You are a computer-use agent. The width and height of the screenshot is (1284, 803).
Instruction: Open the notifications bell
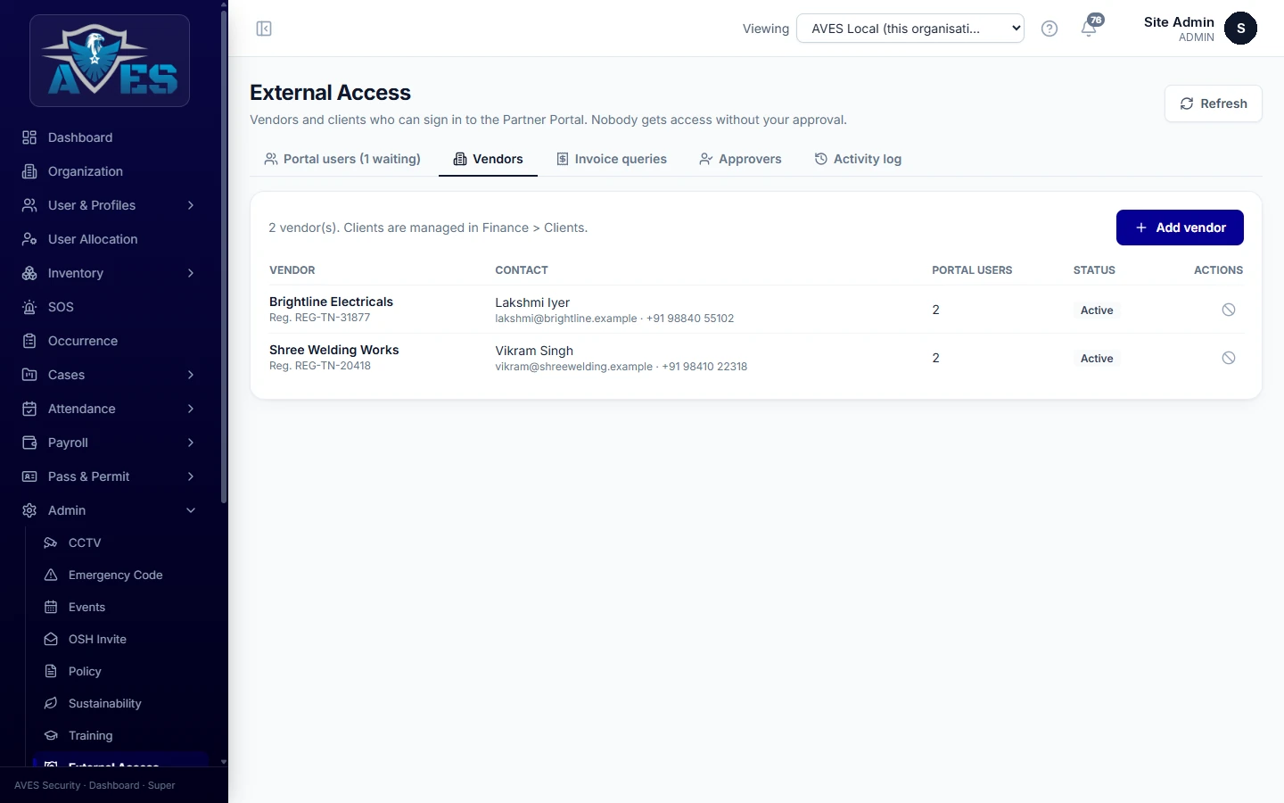pyautogui.click(x=1089, y=29)
